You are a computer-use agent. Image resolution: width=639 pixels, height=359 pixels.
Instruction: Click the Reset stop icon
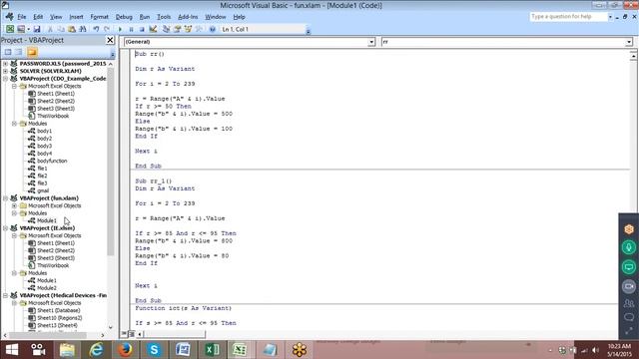pos(142,29)
